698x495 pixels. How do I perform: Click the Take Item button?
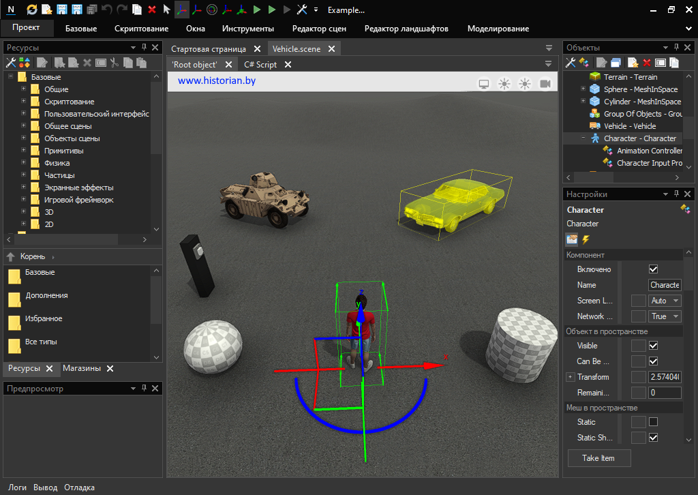(x=598, y=458)
